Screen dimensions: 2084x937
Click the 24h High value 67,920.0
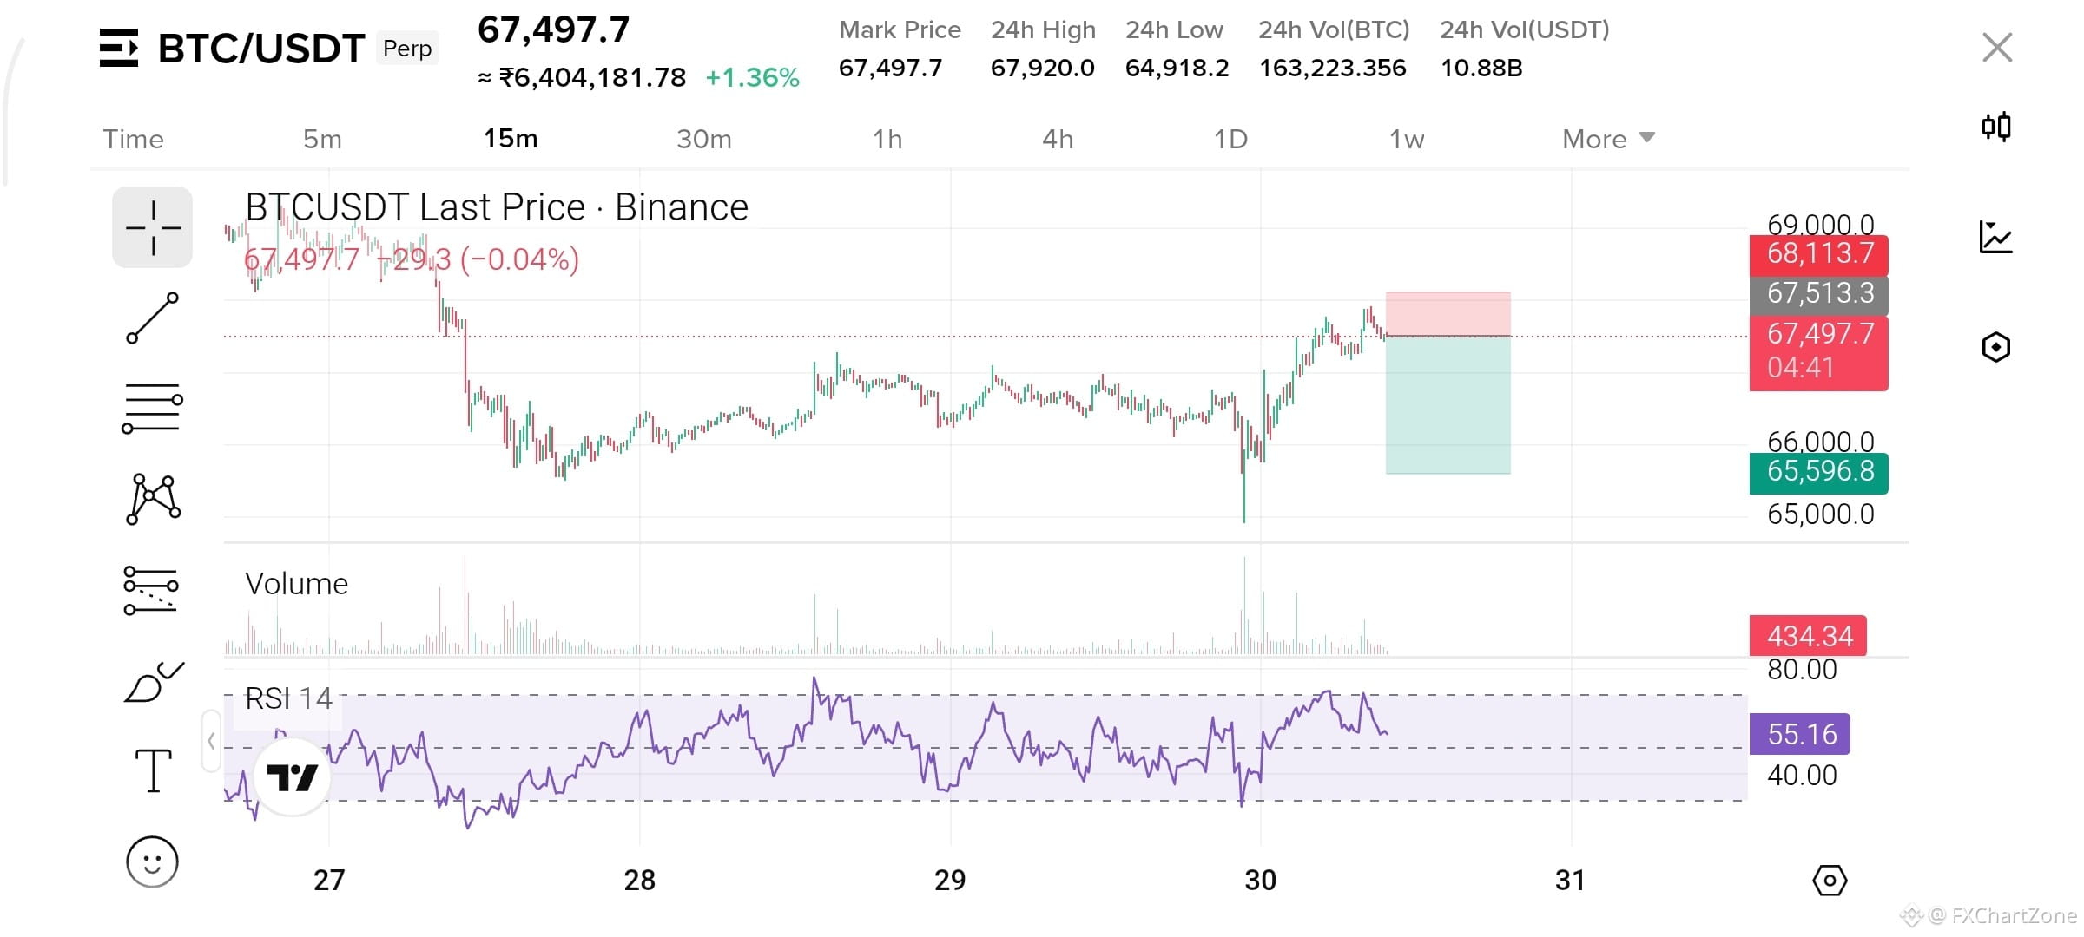click(x=1042, y=68)
